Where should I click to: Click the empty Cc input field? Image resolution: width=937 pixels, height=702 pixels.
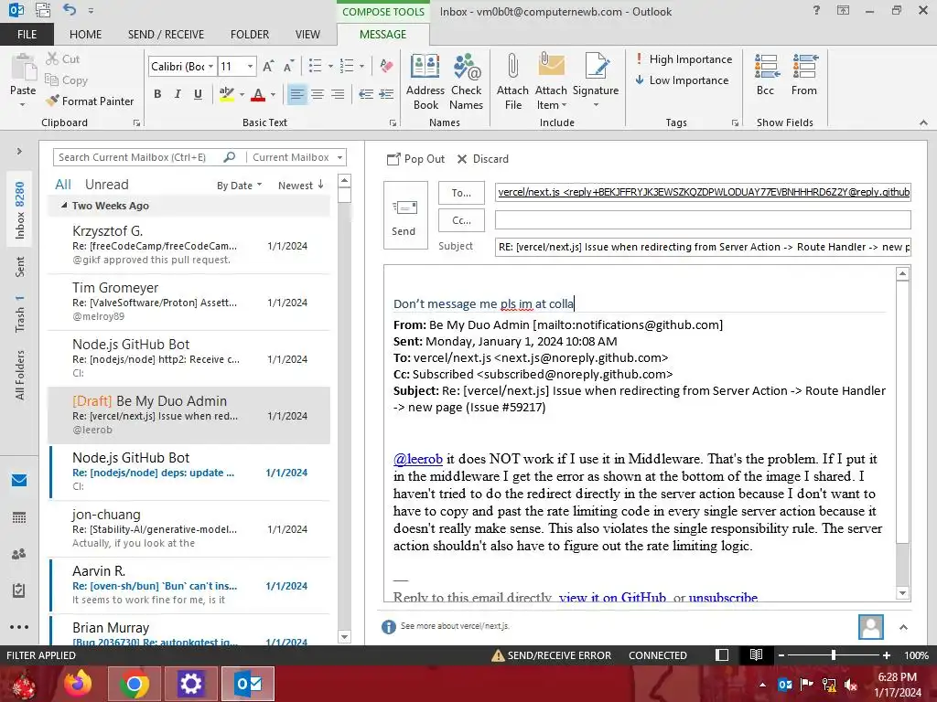703,219
